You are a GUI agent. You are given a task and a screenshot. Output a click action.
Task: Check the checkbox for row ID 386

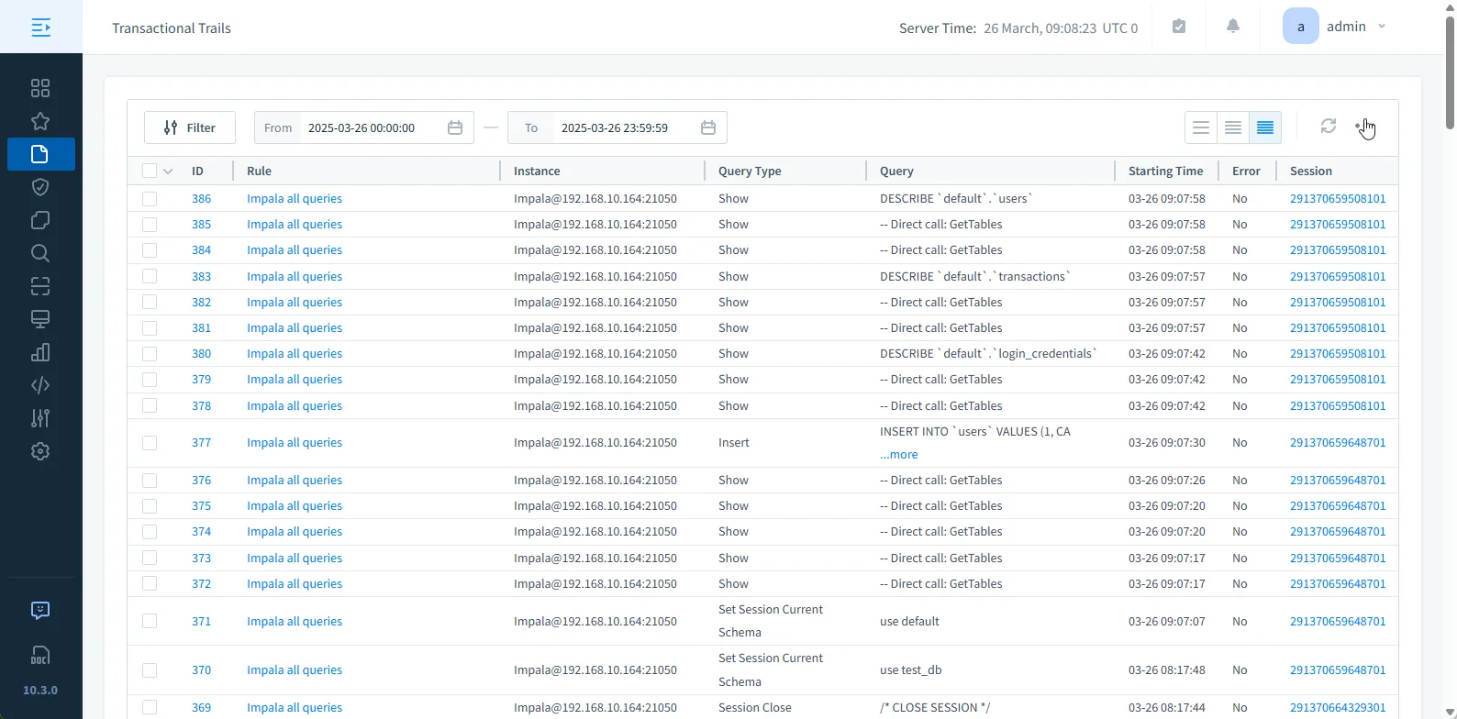pos(150,199)
